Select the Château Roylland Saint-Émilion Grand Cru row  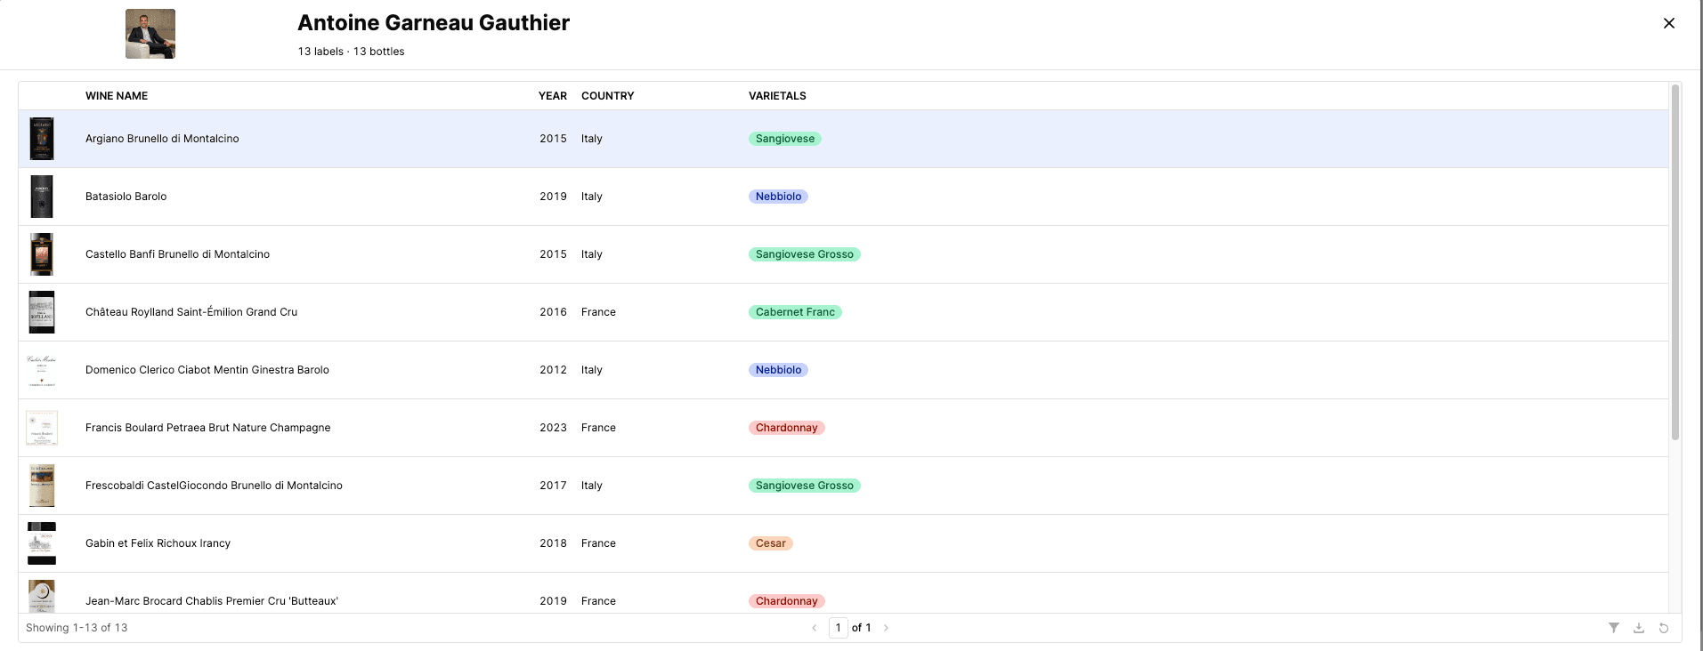(191, 312)
